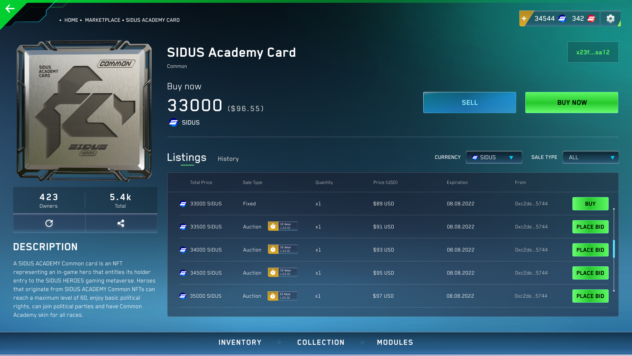
Task: Click red token icon next to 342
Action: (x=591, y=18)
